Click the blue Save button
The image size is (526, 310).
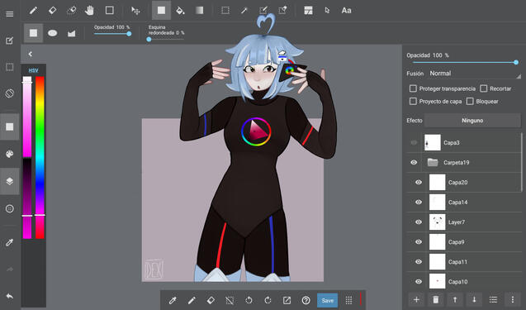(327, 300)
